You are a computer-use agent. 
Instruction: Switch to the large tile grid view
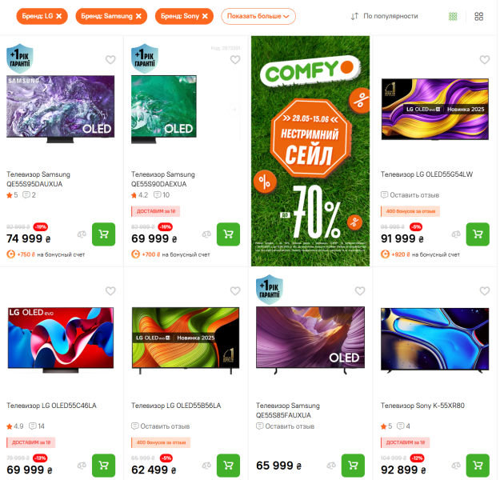[479, 16]
